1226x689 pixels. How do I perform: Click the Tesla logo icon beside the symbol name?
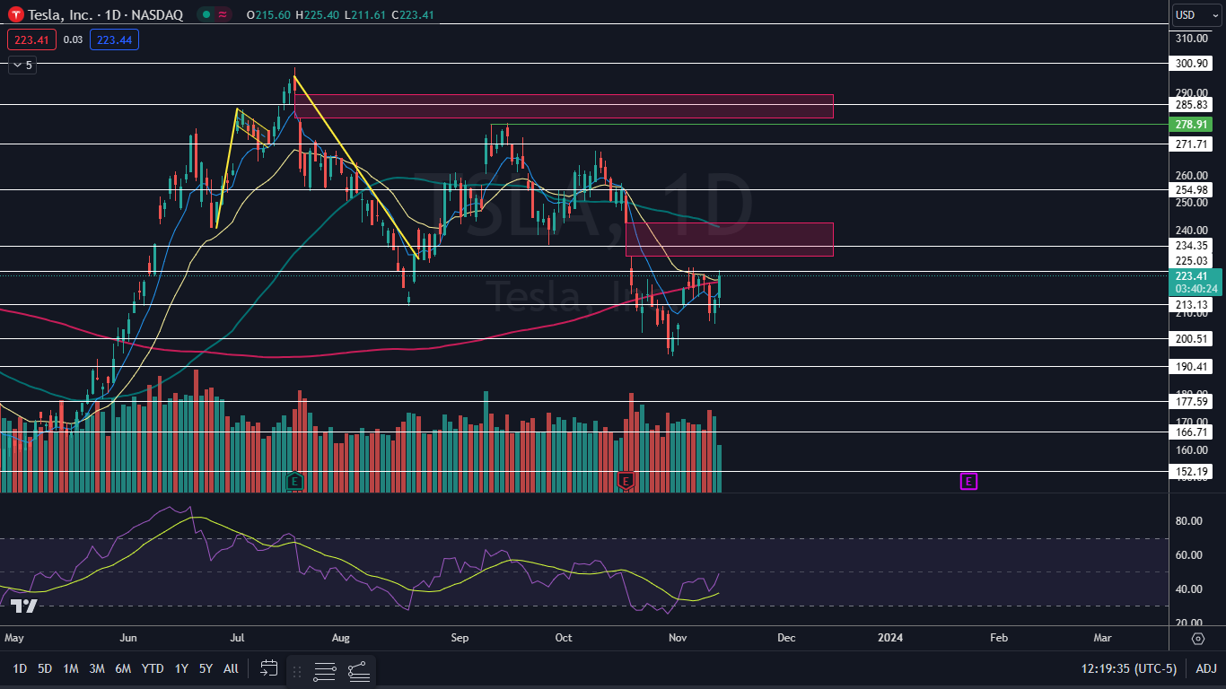point(14,14)
